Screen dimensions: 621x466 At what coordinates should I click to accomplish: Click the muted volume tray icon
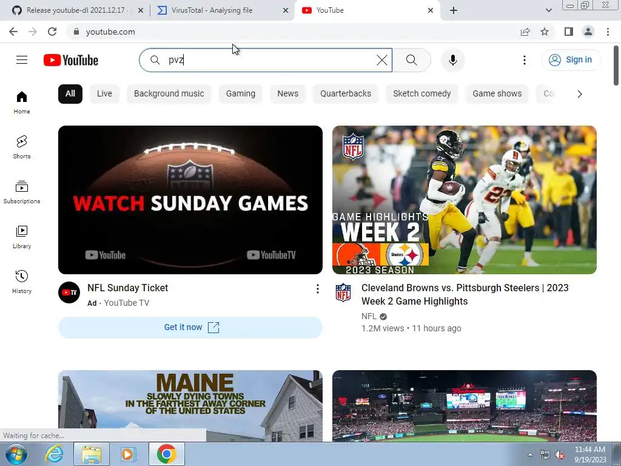pyautogui.click(x=560, y=455)
